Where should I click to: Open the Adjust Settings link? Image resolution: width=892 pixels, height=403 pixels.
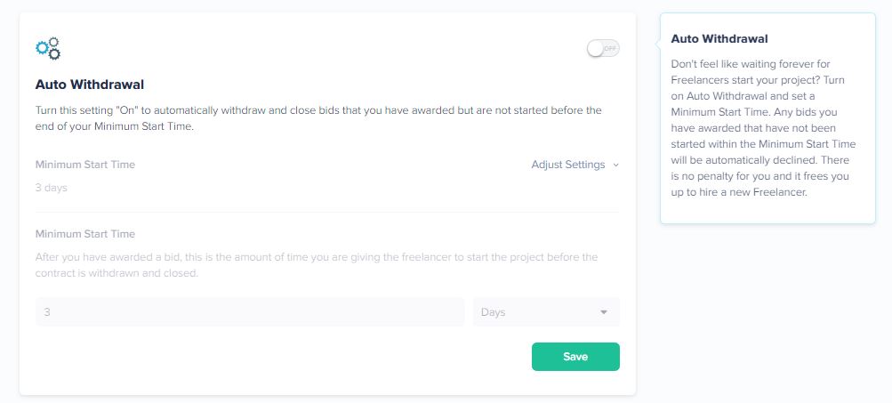pyautogui.click(x=567, y=165)
